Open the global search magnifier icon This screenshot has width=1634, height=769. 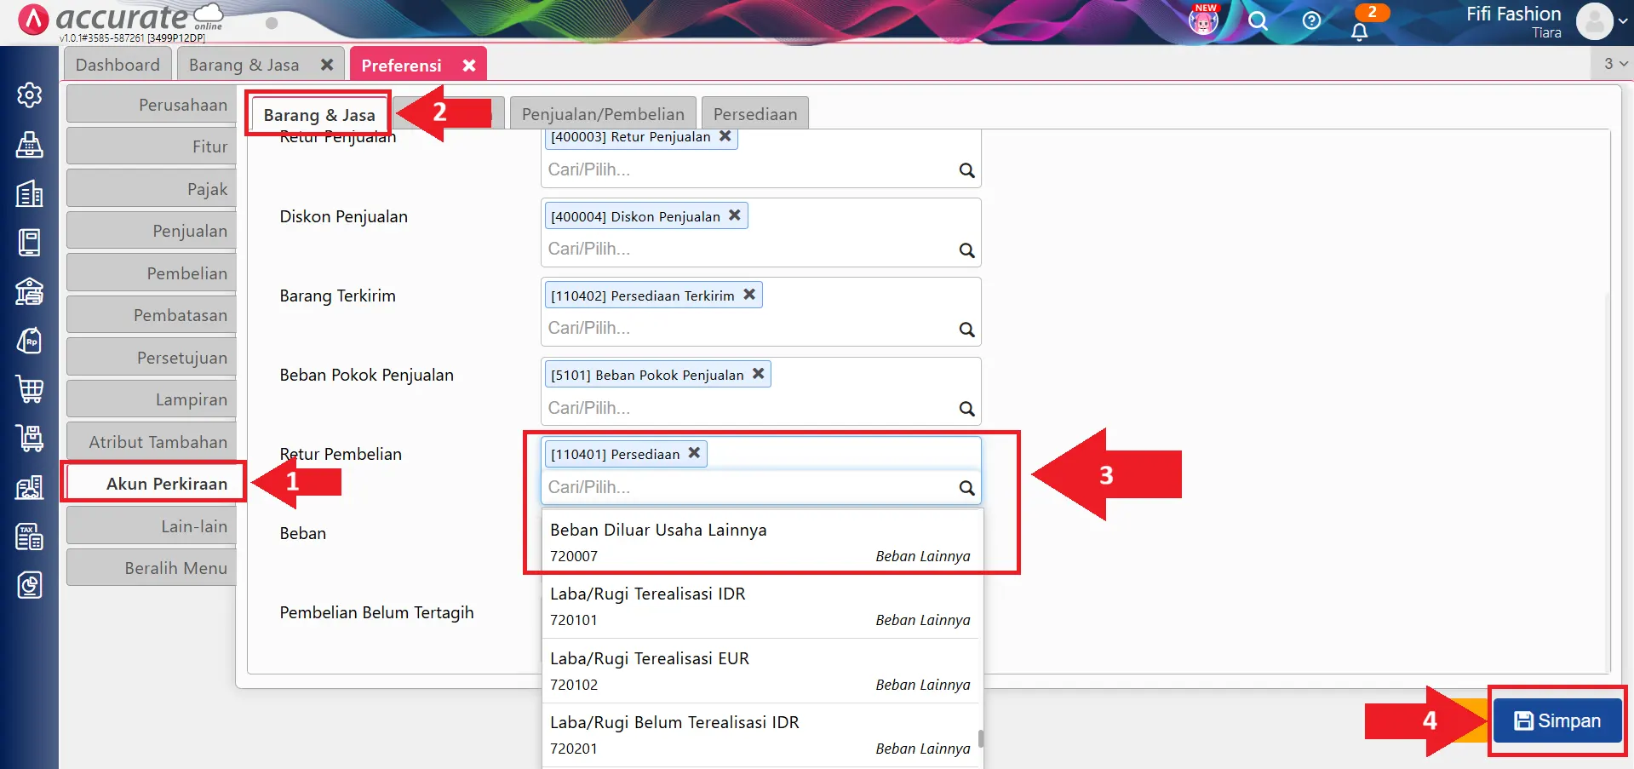(1258, 20)
